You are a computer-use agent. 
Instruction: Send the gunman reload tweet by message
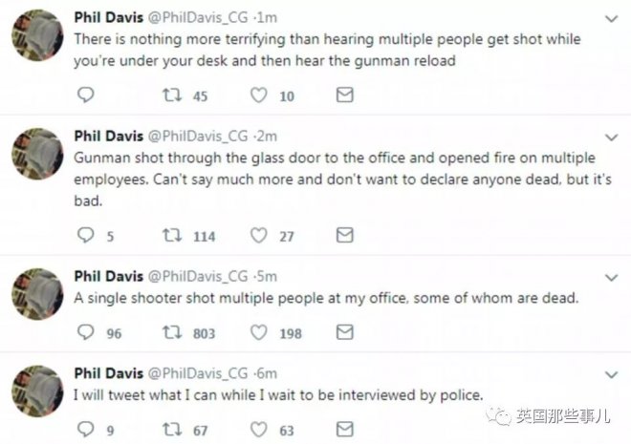coord(346,95)
